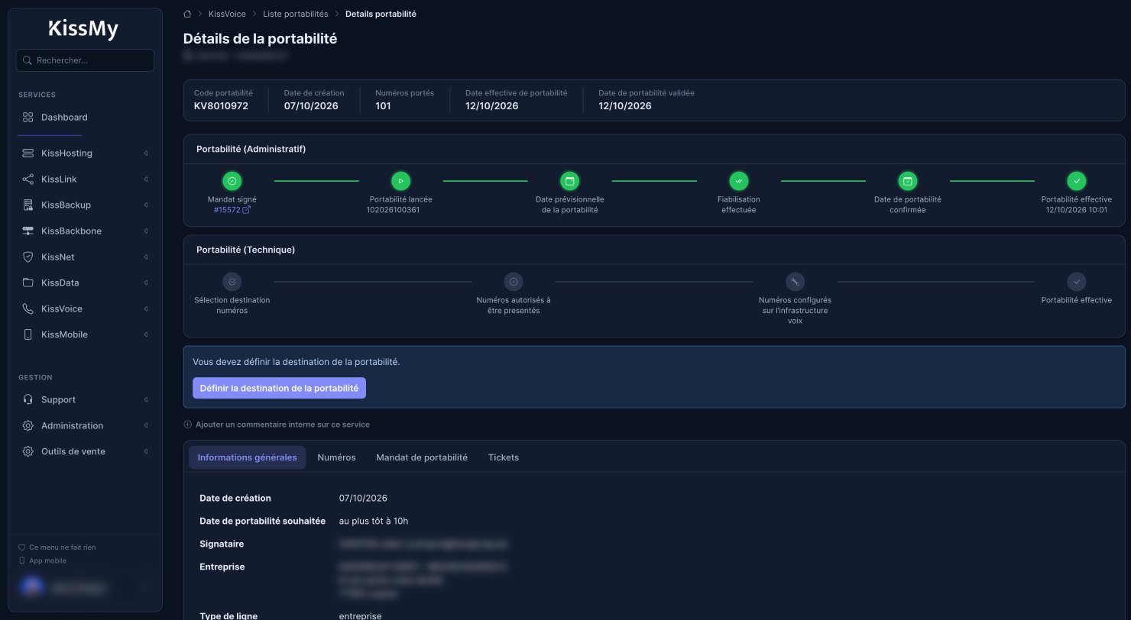Viewport: 1131px width, 620px height.
Task: Click the Mandat signé step icon
Action: tap(232, 181)
